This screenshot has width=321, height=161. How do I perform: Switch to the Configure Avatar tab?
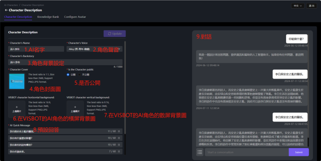coord(75,17)
